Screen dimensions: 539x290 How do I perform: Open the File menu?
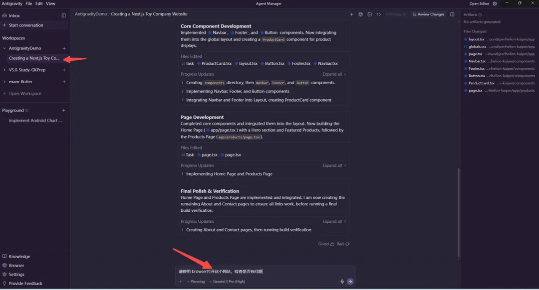(29, 4)
